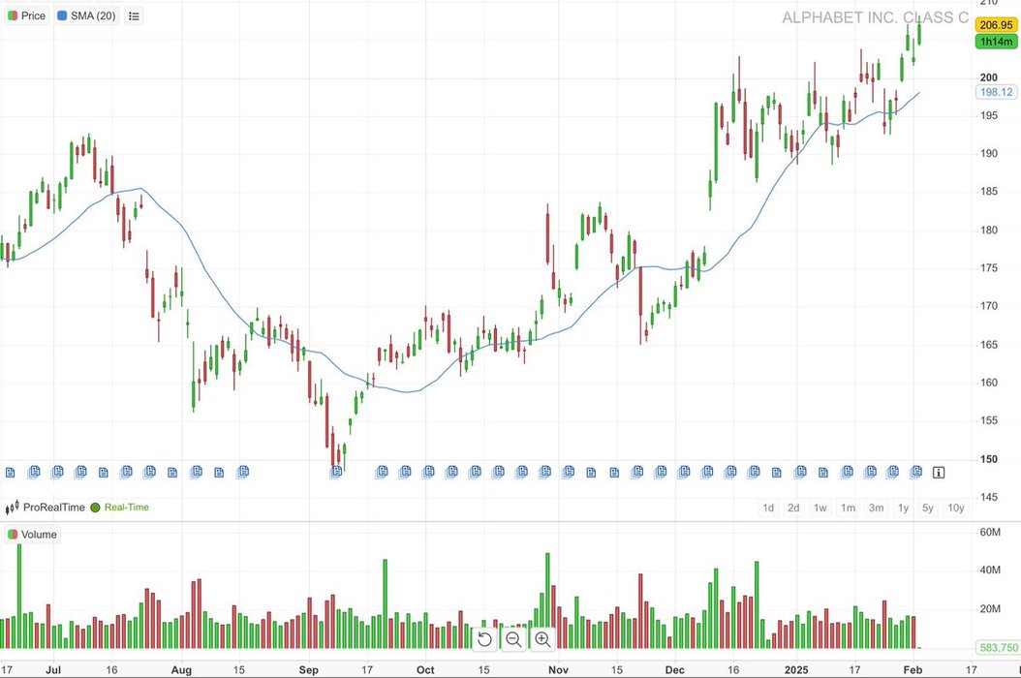Click the Dec label on the time axis
1021x678 pixels.
coord(674,669)
